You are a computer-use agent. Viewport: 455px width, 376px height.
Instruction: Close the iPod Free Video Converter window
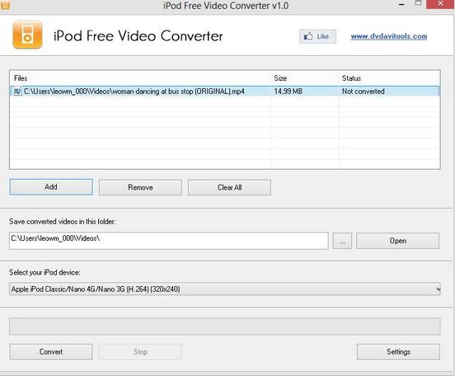pos(440,4)
